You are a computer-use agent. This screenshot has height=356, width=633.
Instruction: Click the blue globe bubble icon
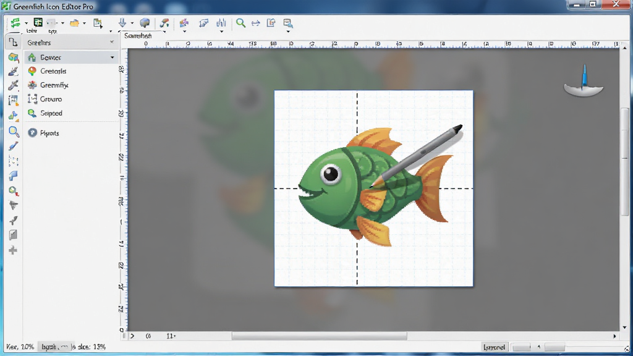pyautogui.click(x=145, y=23)
